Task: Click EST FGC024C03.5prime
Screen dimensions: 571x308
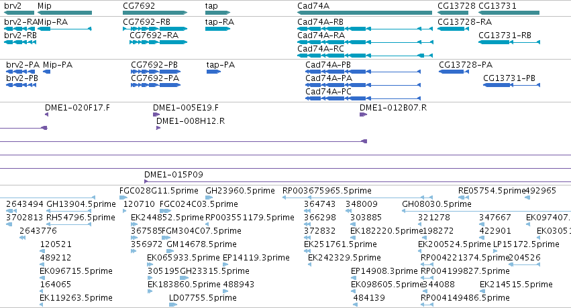Action: pyautogui.click(x=165, y=211)
